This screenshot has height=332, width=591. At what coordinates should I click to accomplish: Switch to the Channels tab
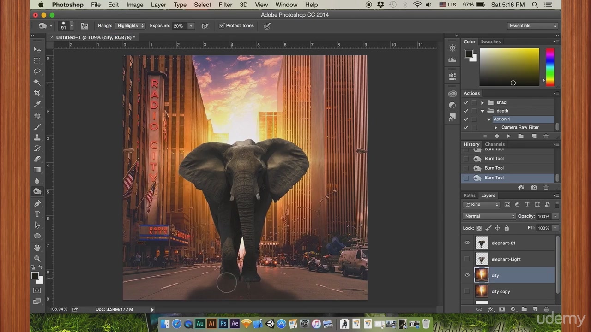coord(495,144)
